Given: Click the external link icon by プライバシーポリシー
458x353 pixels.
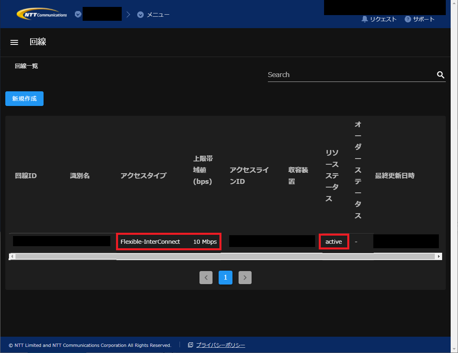Looking at the screenshot, I should [191, 345].
